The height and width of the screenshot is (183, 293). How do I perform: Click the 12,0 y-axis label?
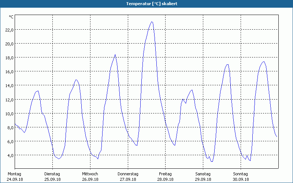click(10, 100)
